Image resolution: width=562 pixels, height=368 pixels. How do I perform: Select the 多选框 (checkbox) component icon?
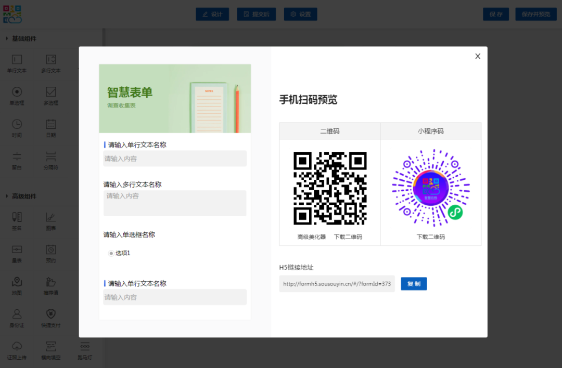pos(50,95)
